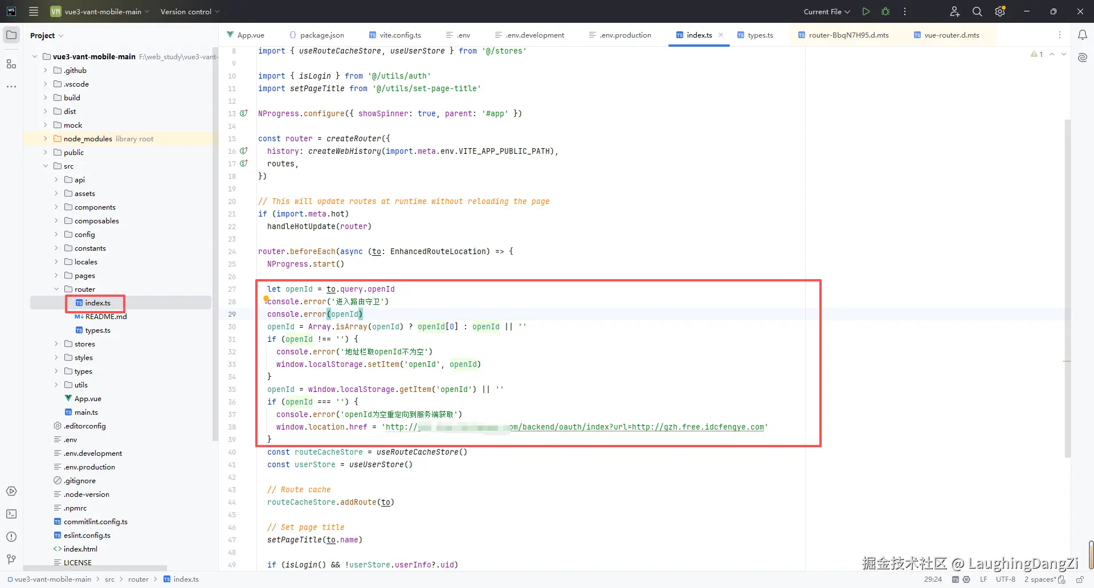The height and width of the screenshot is (588, 1094).
Task: Open the Code With Me add-user icon
Action: tap(955, 11)
